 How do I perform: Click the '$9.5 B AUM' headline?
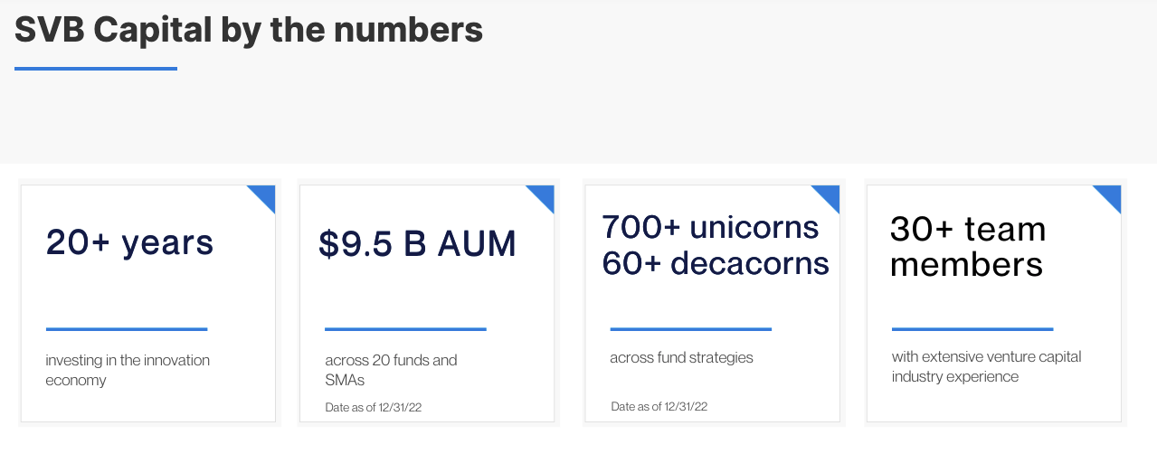(x=417, y=244)
